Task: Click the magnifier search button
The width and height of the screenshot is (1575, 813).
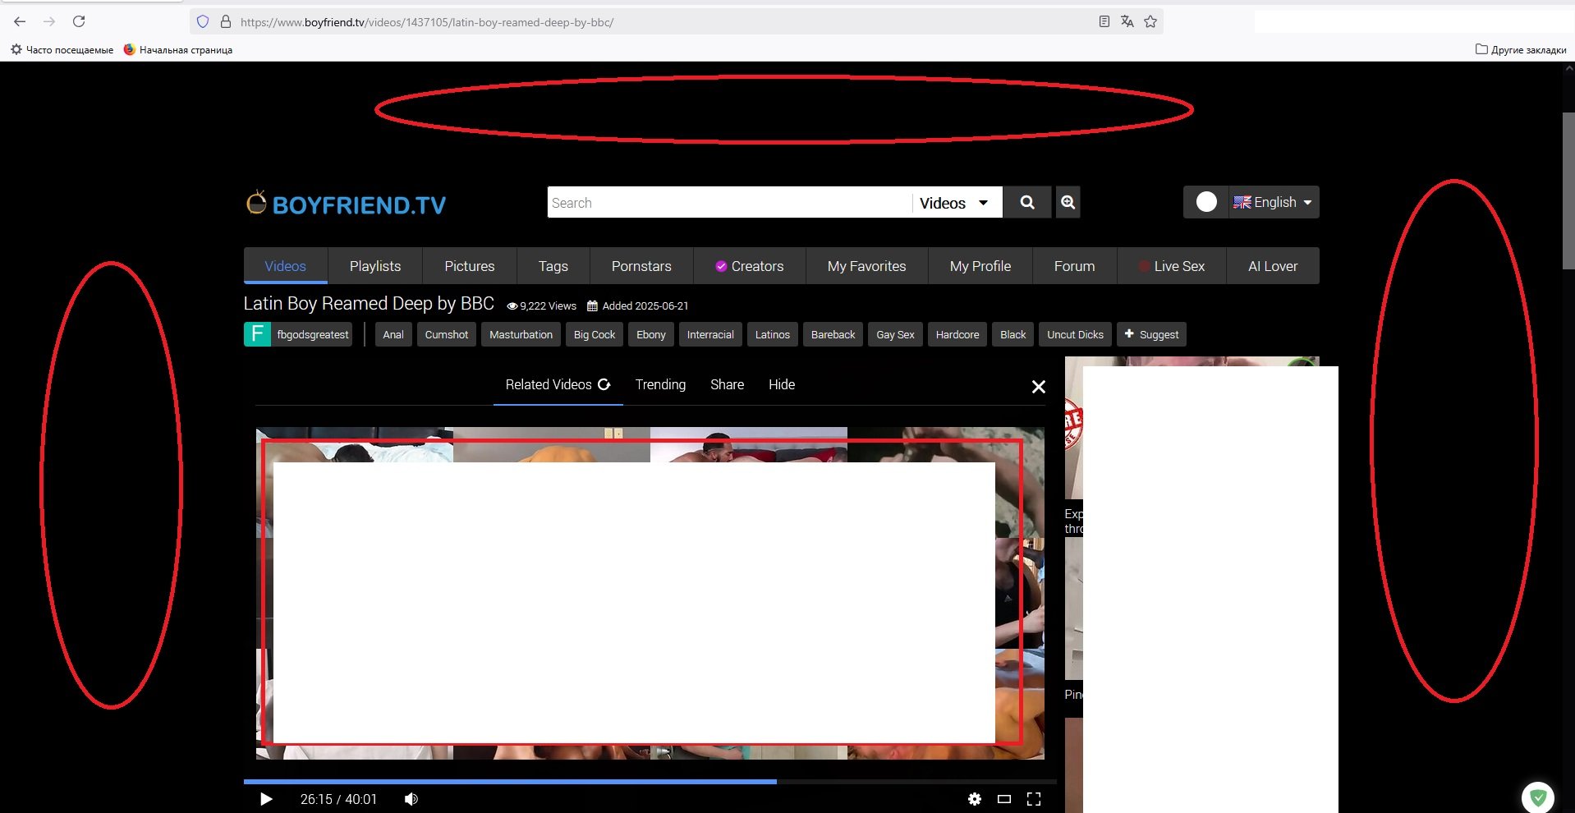Action: pyautogui.click(x=1026, y=202)
